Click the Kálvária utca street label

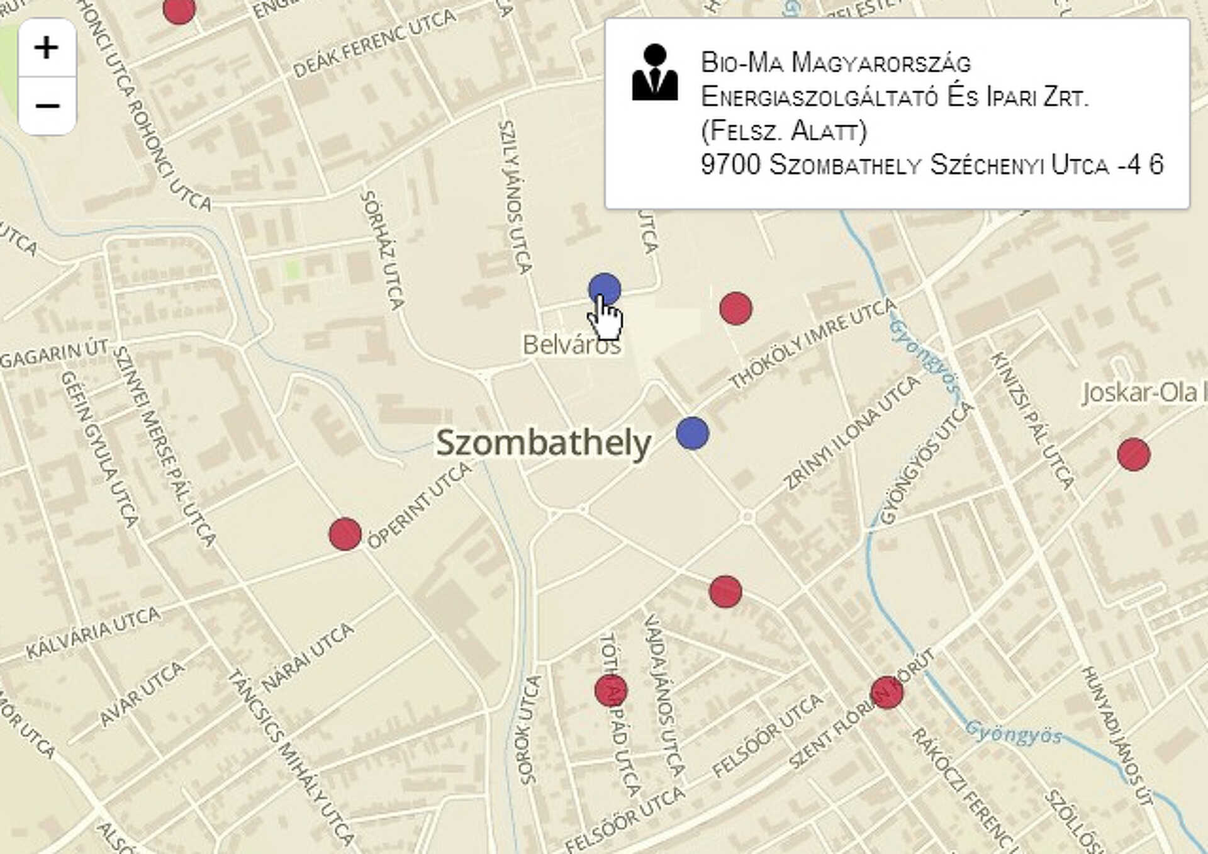point(93,632)
